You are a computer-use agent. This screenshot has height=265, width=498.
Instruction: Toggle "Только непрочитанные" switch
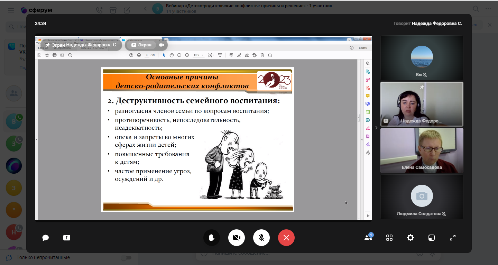coord(126,258)
